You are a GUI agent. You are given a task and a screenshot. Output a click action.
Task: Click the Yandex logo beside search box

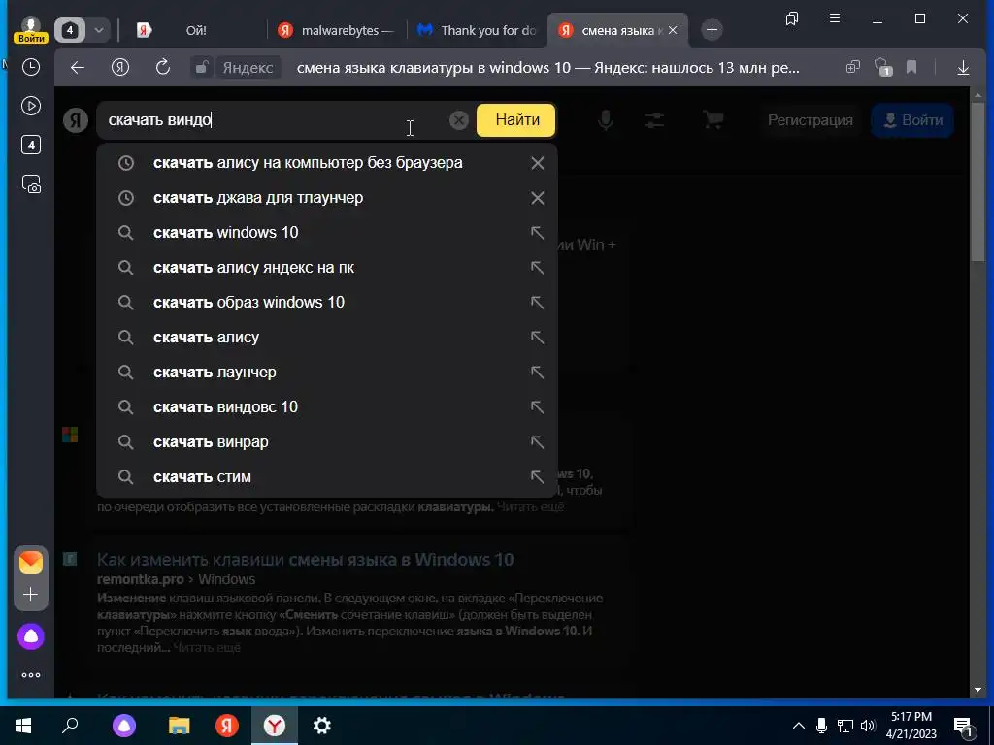(76, 119)
